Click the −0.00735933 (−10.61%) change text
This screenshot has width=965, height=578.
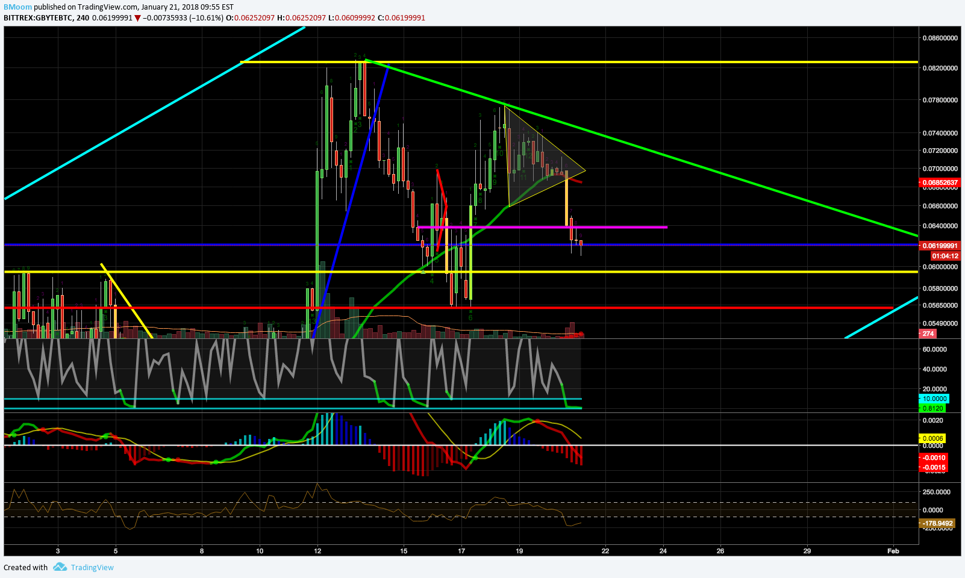183,18
